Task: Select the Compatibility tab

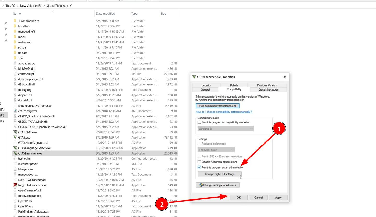Action: point(234,89)
